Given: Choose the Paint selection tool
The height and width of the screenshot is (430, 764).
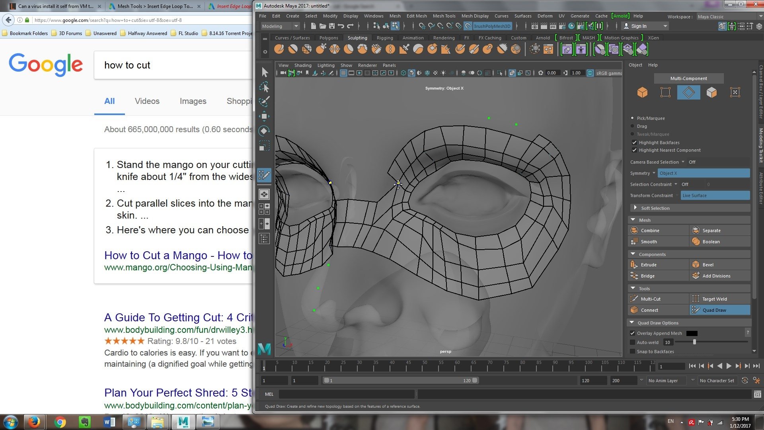Looking at the screenshot, I should click(264, 102).
